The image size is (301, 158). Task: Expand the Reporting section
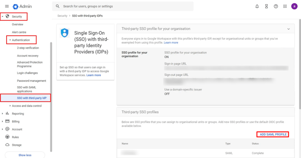click(2, 114)
